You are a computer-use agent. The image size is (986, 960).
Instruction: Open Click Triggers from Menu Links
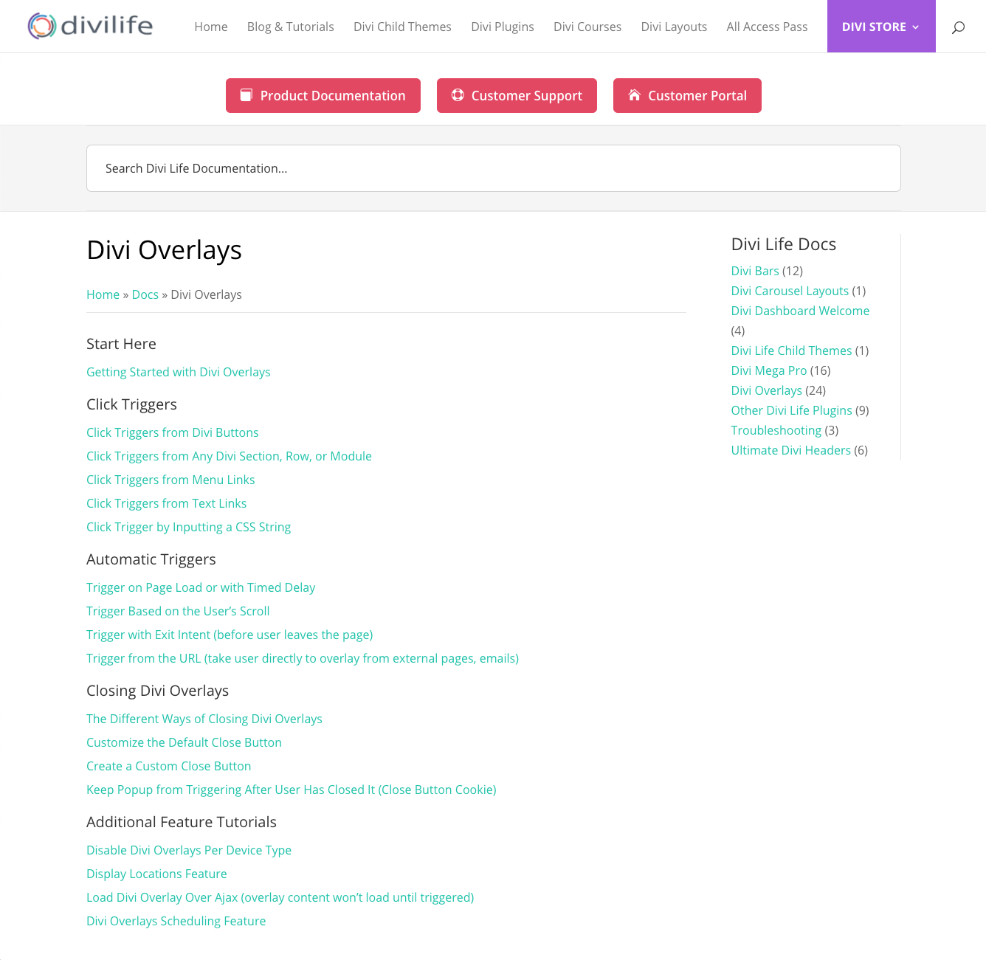coord(170,480)
